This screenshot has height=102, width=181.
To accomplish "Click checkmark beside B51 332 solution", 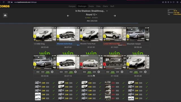I will click(x=123, y=91).
